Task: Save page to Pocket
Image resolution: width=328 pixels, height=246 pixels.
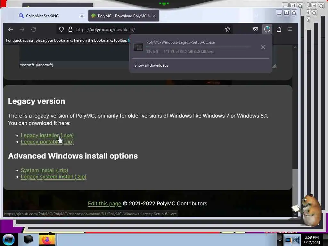Action: 255,29
